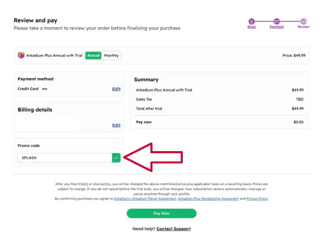The image size is (325, 246).
Task: Open Arkadium Plus Membership Agreement link
Action: 208,199
